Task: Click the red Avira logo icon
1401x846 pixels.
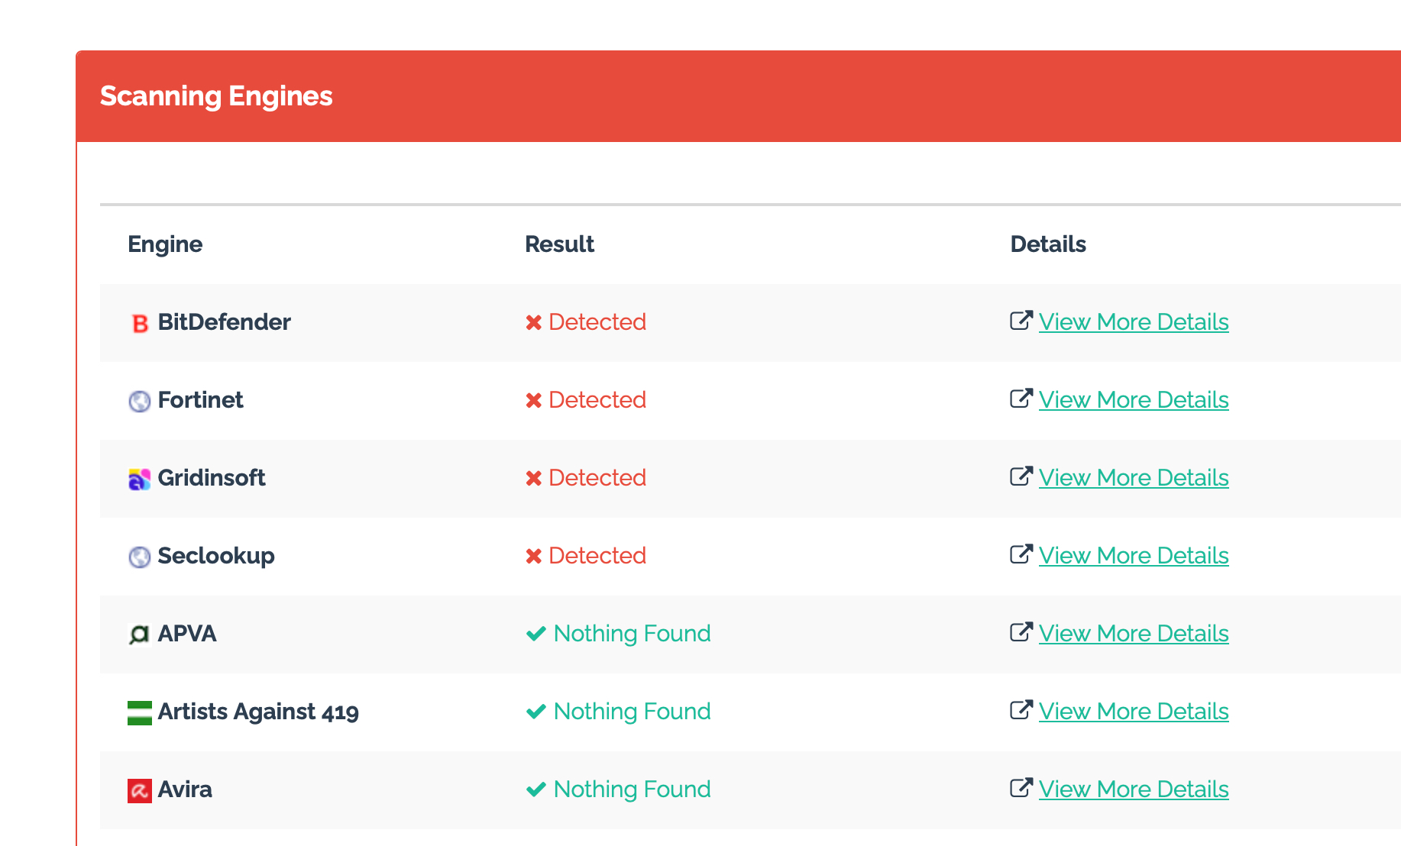Action: [140, 791]
